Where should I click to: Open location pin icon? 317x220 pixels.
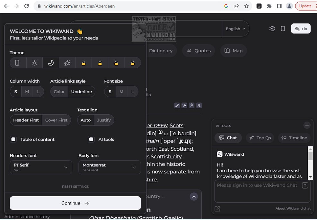click(x=191, y=105)
